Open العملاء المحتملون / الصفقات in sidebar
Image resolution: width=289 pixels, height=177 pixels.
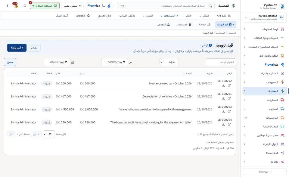click(x=265, y=47)
